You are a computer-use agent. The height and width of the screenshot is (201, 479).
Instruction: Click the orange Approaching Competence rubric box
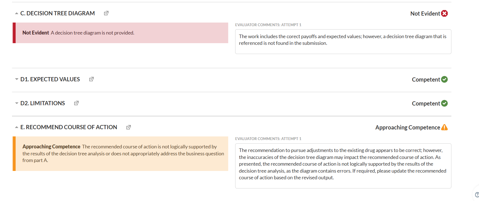(121, 153)
